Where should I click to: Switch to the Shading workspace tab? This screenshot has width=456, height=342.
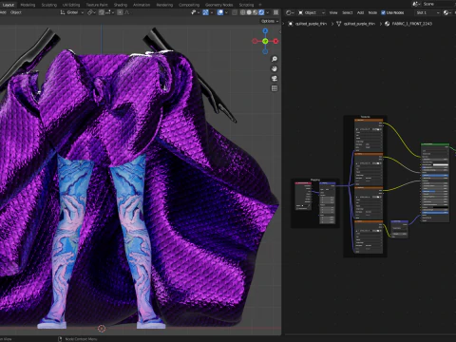121,5
